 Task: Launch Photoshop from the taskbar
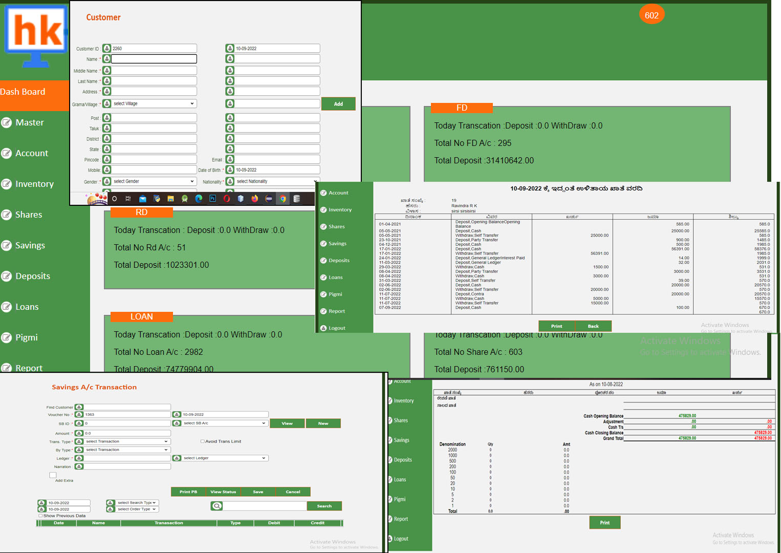(212, 199)
